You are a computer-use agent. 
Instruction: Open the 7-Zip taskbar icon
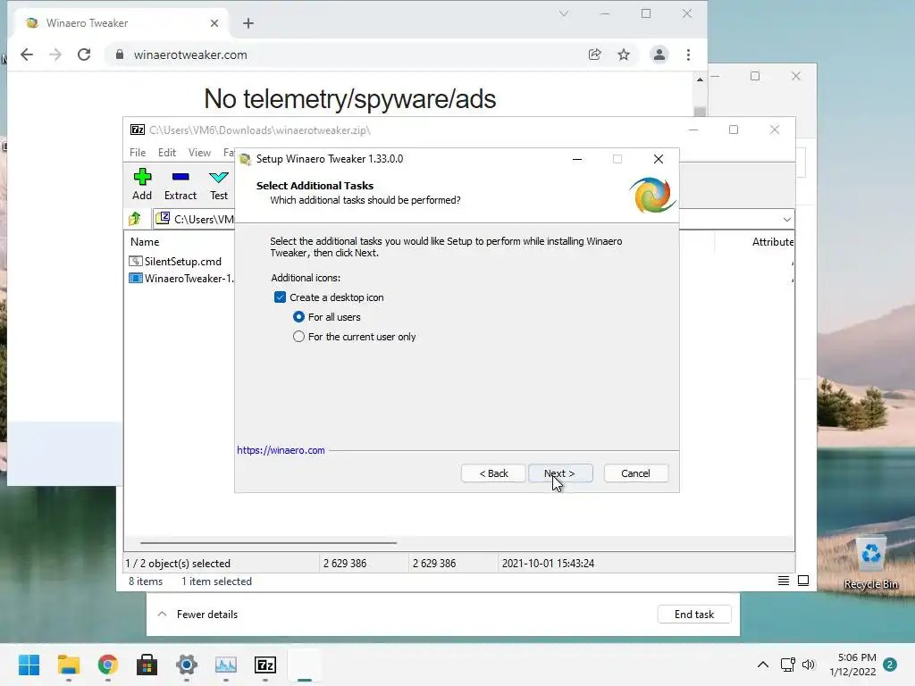pos(265,665)
